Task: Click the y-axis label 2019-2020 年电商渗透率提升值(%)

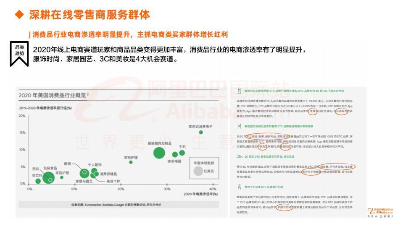Action: pos(45,108)
